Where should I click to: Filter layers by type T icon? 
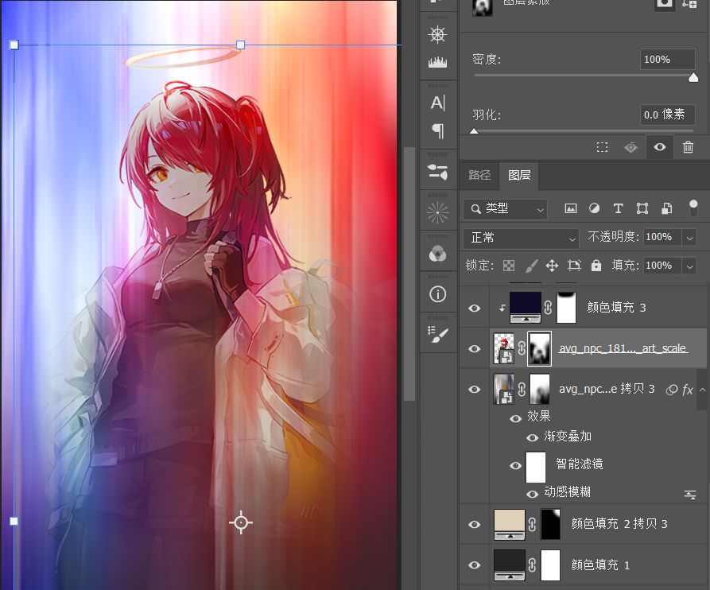(x=618, y=208)
